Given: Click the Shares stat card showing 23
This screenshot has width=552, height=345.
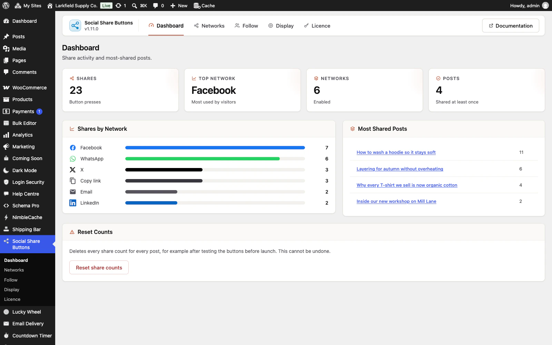Looking at the screenshot, I should [x=120, y=90].
